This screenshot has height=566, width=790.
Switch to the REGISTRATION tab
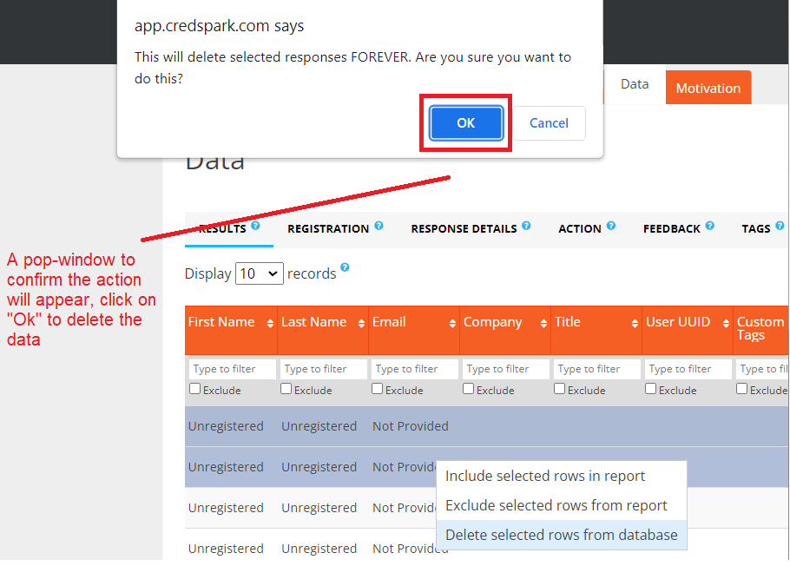330,228
